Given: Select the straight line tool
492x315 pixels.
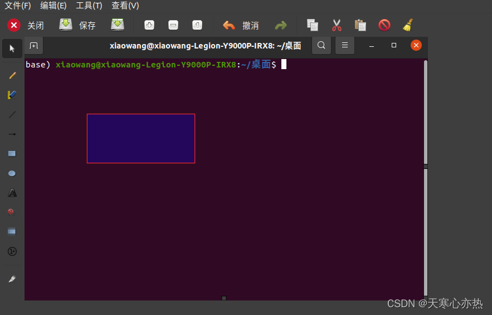Looking at the screenshot, I should pyautogui.click(x=12, y=114).
